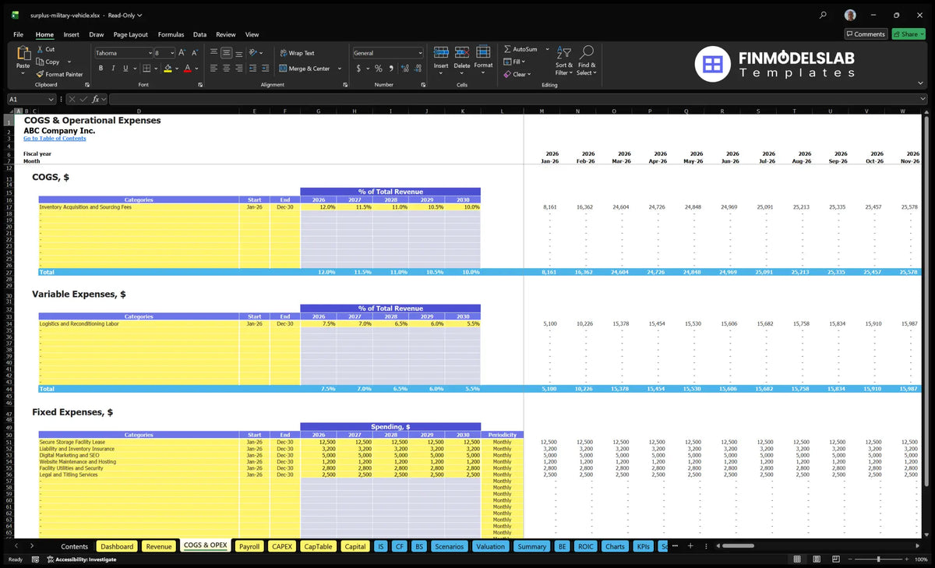This screenshot has height=568, width=935.
Task: Follow Go to Table of Contents link
Action: (x=55, y=138)
